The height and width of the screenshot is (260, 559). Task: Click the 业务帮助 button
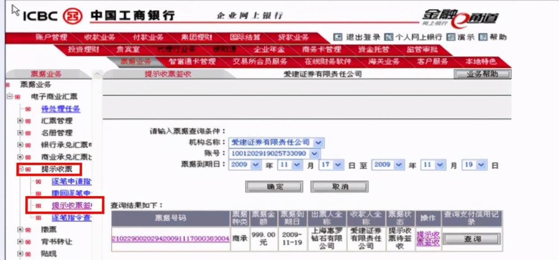click(482, 74)
